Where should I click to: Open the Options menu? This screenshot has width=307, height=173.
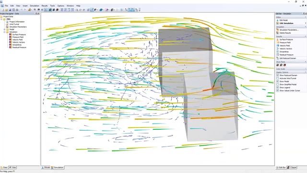point(61,6)
